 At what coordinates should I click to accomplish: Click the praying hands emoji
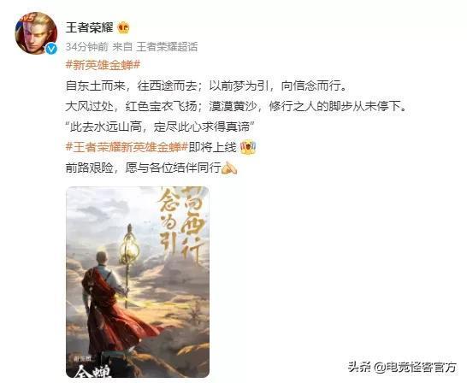(x=229, y=168)
